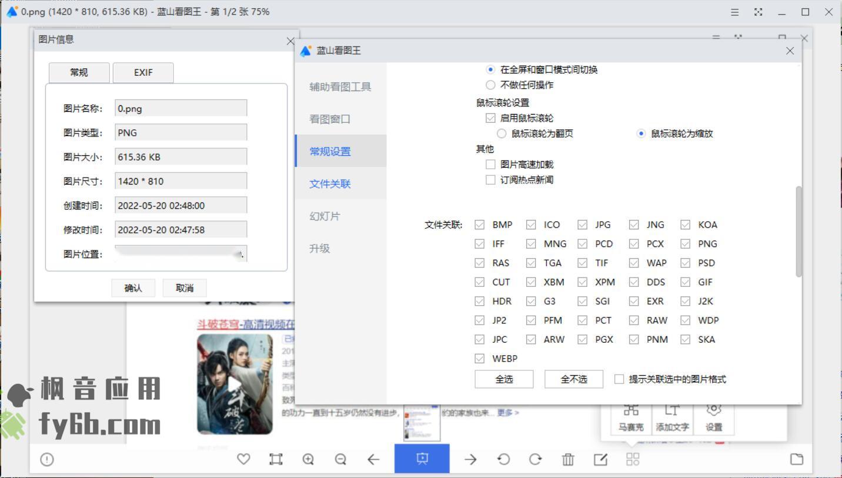This screenshot has width=842, height=478.
Task: Uncheck WEBP file association
Action: [480, 359]
